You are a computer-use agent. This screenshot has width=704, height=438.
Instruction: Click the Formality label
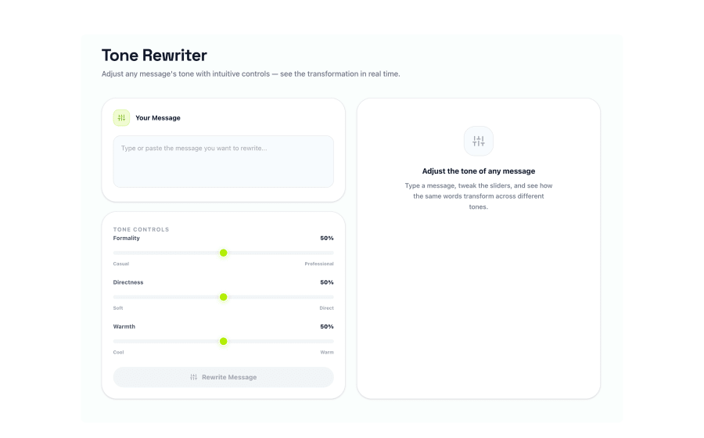pyautogui.click(x=126, y=239)
